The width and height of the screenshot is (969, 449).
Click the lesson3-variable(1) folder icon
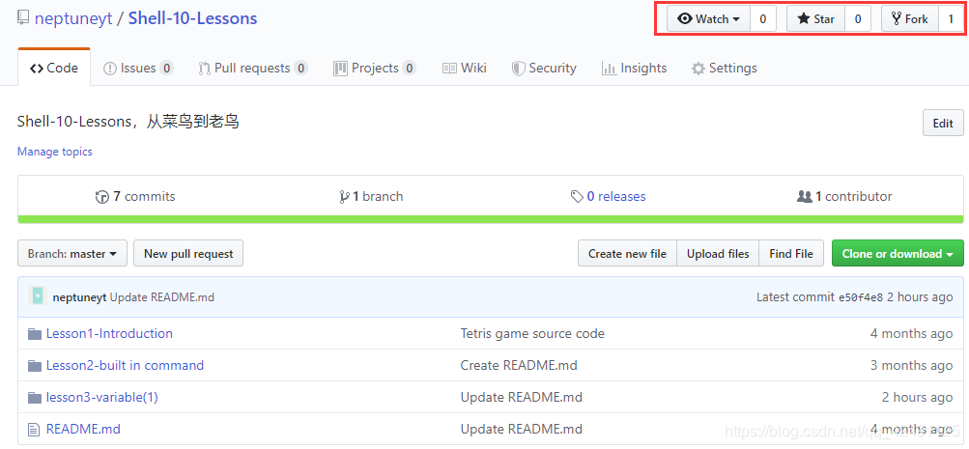coord(35,398)
